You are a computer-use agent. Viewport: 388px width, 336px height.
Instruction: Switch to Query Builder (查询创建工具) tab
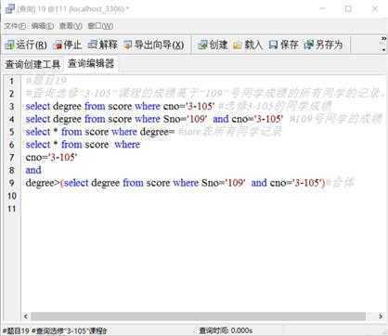pos(32,64)
